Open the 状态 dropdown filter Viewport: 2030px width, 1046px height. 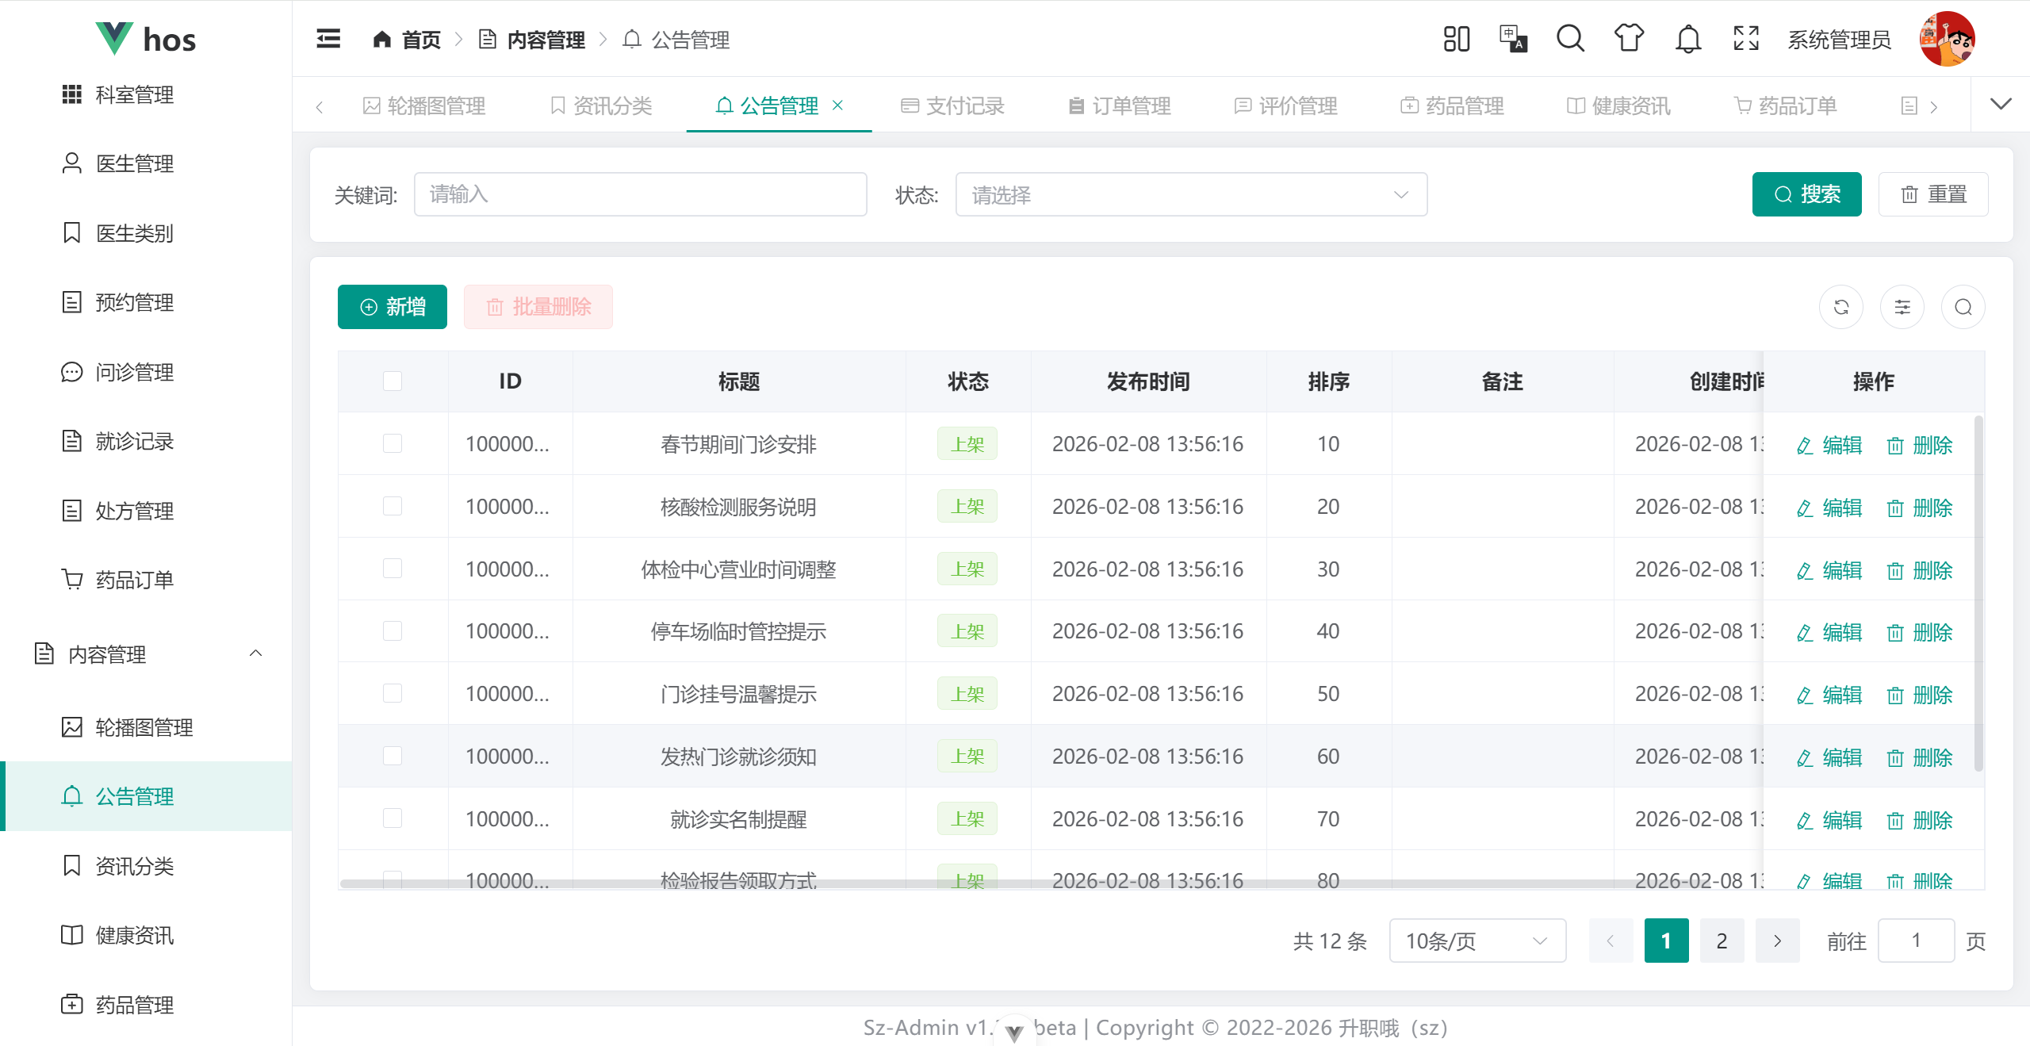click(x=1191, y=194)
